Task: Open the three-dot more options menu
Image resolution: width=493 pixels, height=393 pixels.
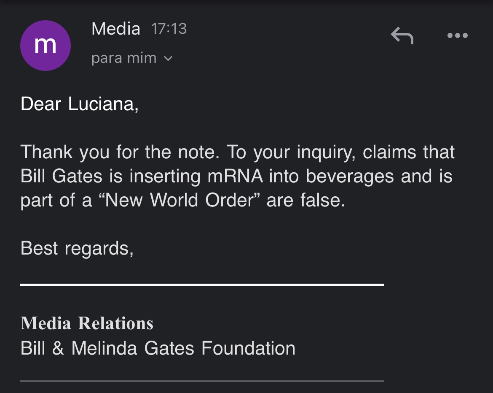Action: (458, 35)
